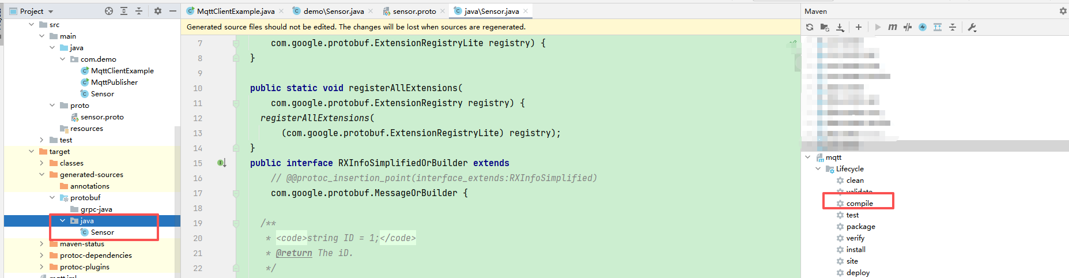This screenshot has height=278, width=1069.
Task: Click Execute Maven Goal 'm' icon
Action: point(892,27)
